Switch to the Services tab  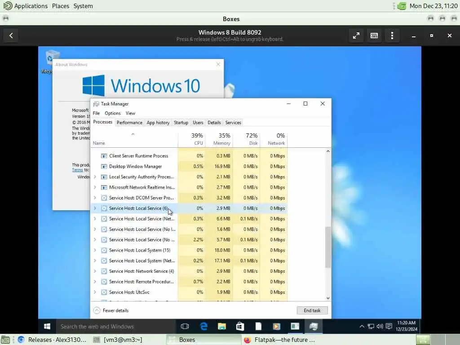click(x=233, y=123)
